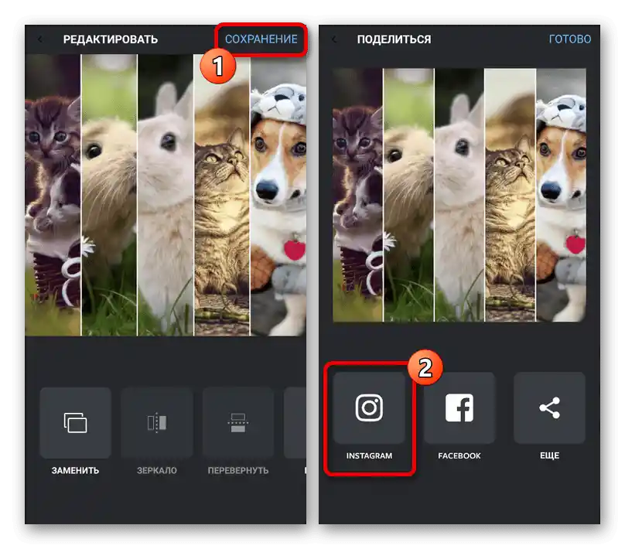Screen dimensions: 625x549
Task: Share the collage to Instagram
Action: (x=369, y=407)
